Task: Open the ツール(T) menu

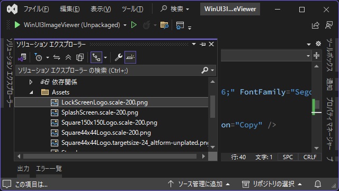Action: (x=132, y=9)
